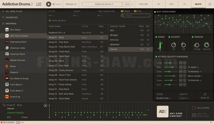The width and height of the screenshot is (214, 124).
Task: Open the Hihat 'More closed' dropdown
Action: (195, 76)
